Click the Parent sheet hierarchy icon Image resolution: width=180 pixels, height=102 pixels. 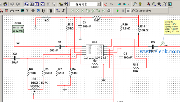[x=54, y=4]
